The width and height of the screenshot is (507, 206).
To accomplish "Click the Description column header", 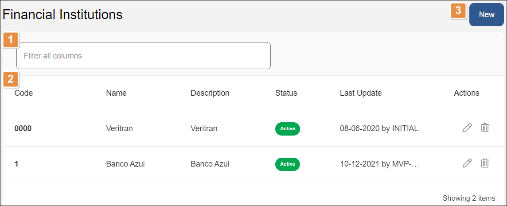I will click(210, 93).
